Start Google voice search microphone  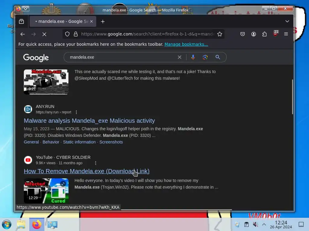[193, 57]
